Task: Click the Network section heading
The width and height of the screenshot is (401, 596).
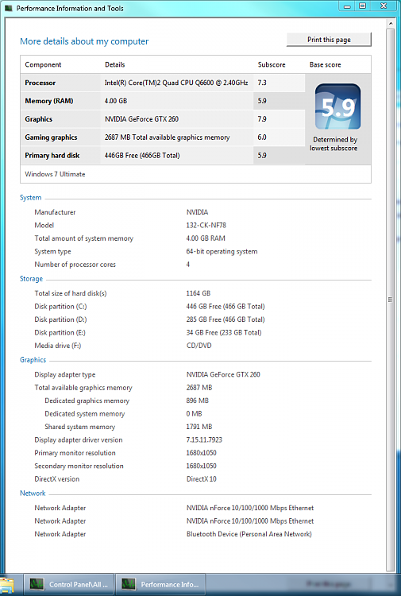Action: pos(33,493)
